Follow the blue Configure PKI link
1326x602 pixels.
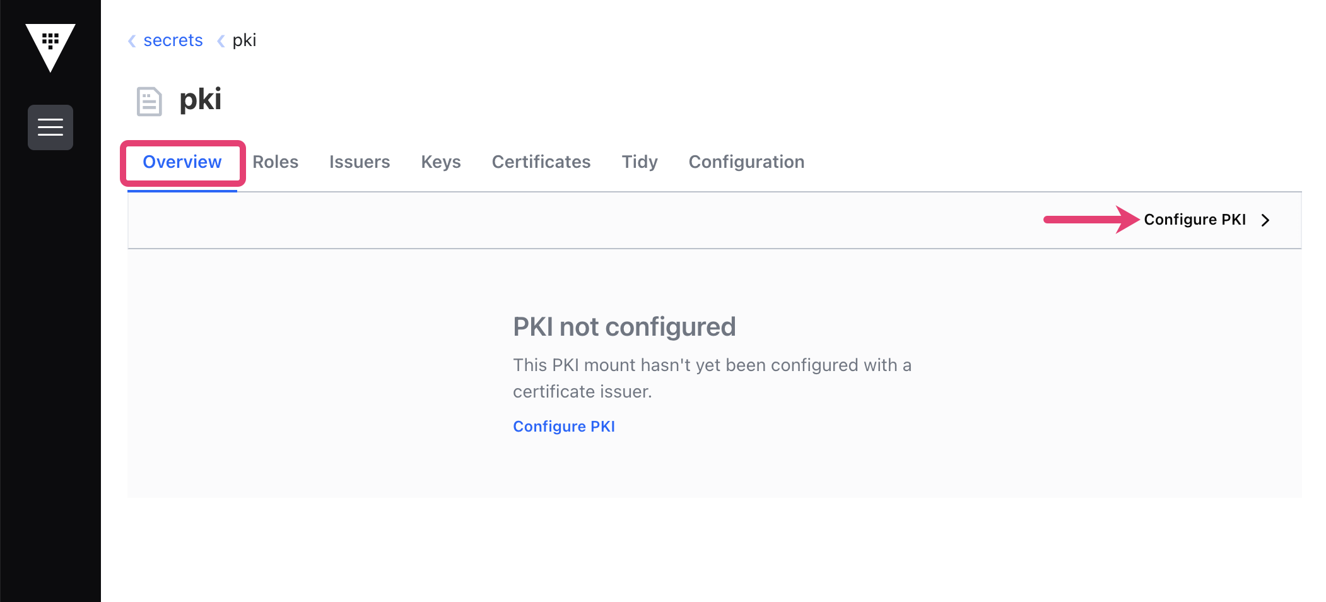click(564, 427)
